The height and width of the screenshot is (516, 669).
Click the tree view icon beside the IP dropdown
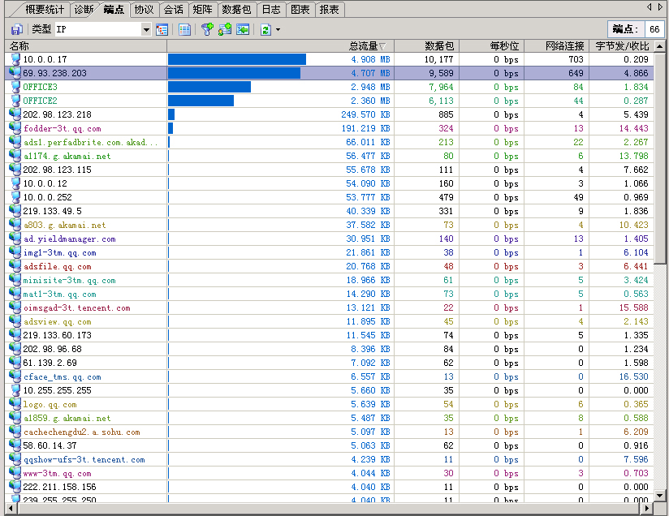click(162, 29)
